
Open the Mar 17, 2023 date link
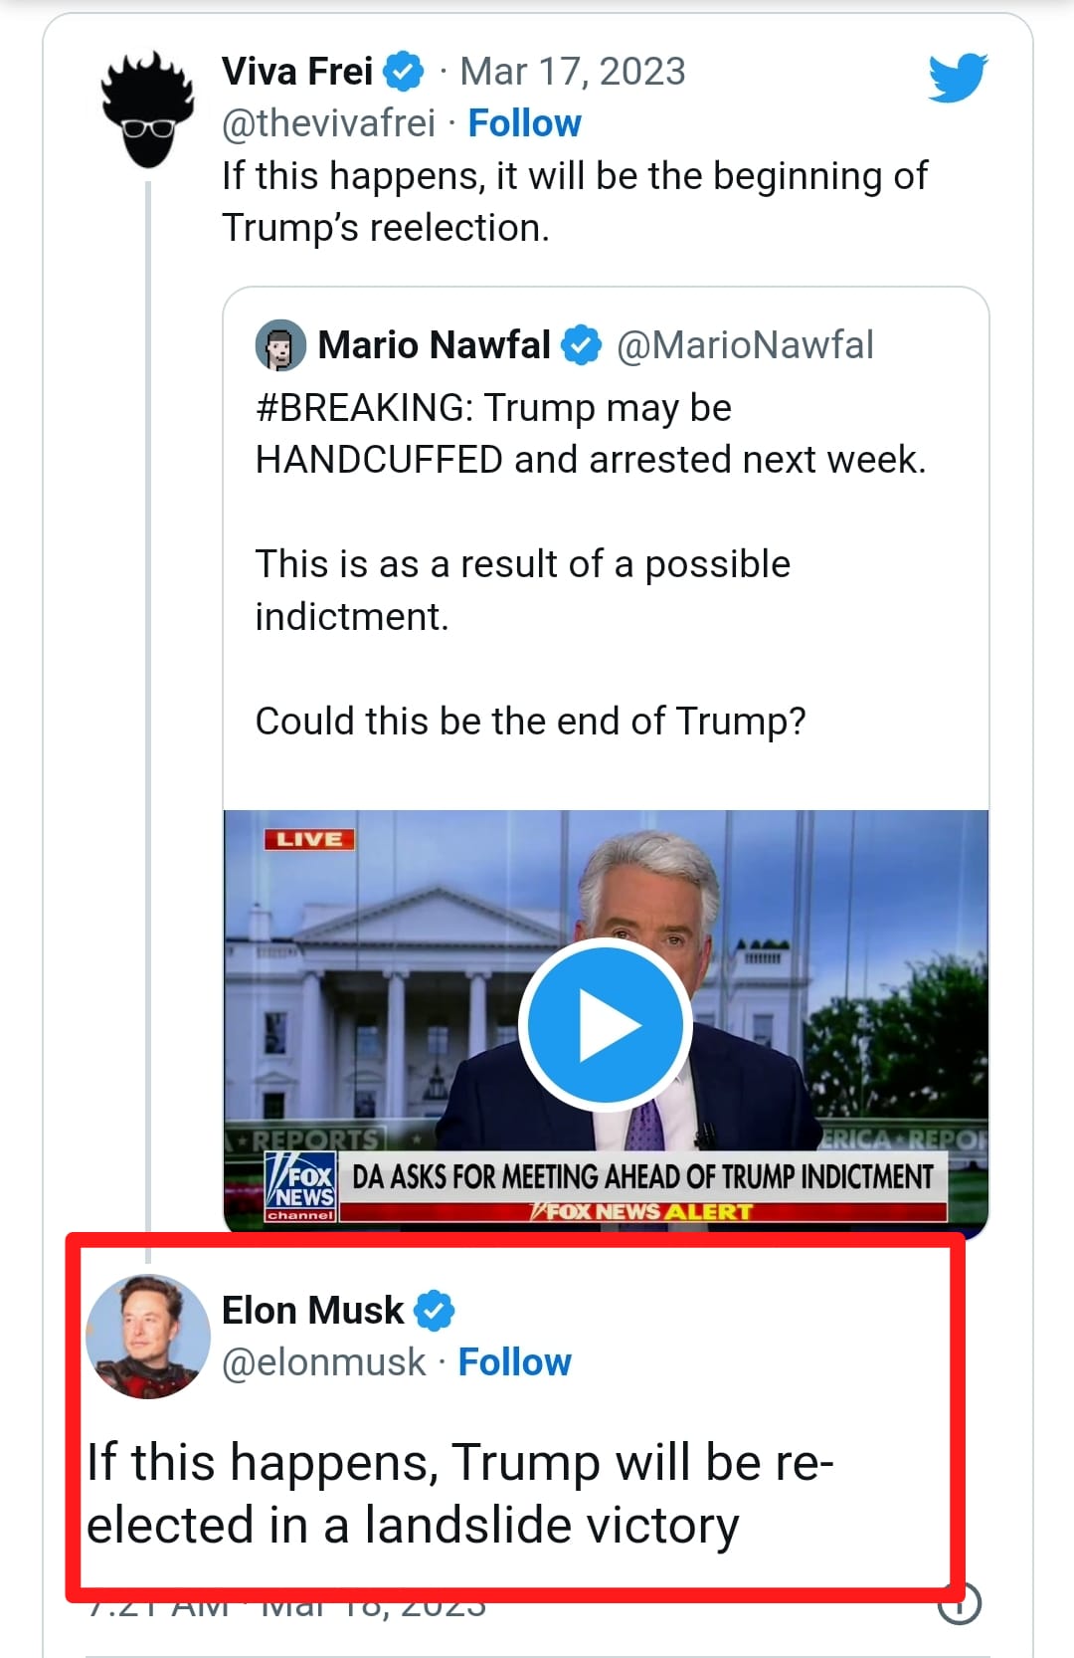(x=573, y=72)
